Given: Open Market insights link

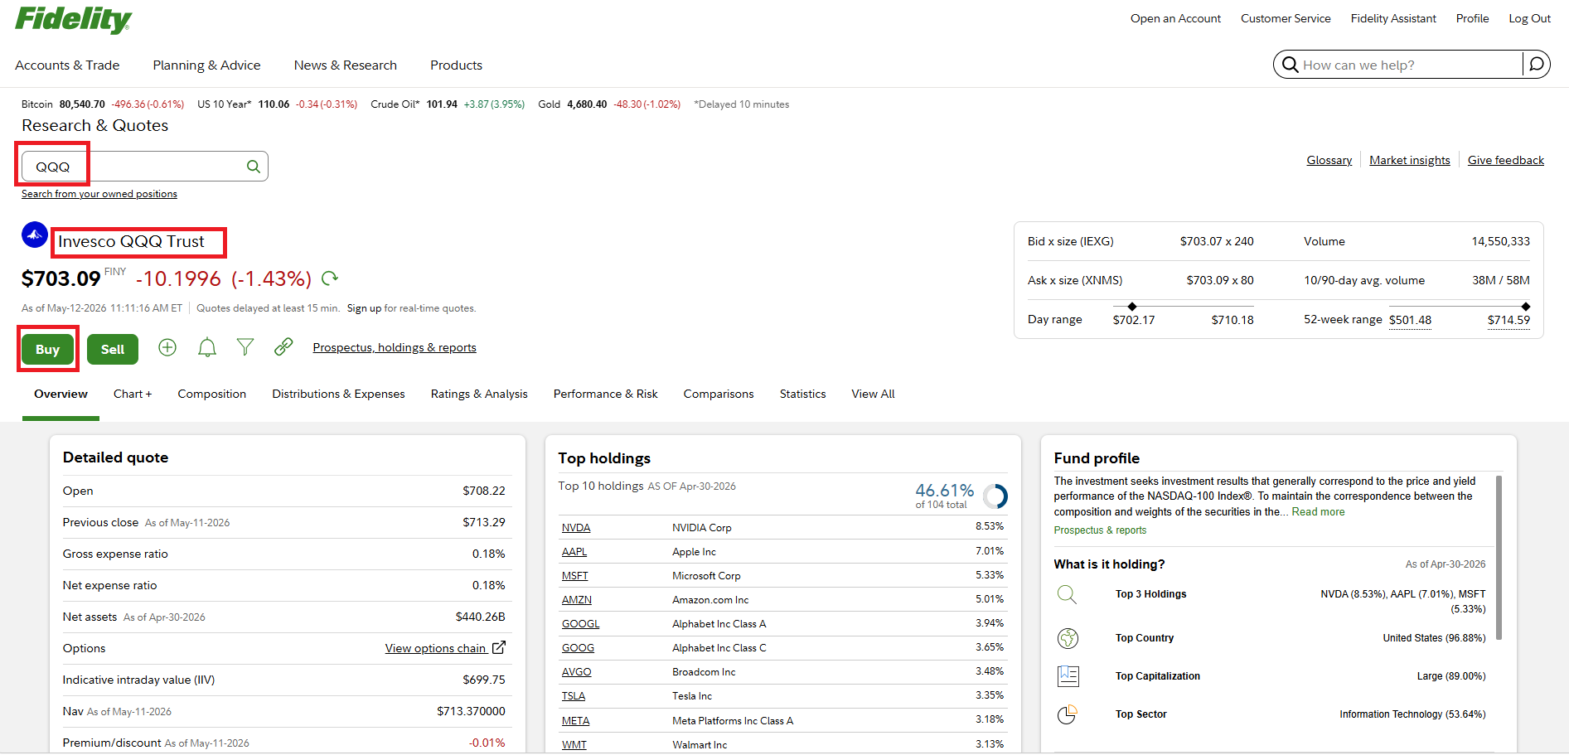Looking at the screenshot, I should click(1410, 160).
